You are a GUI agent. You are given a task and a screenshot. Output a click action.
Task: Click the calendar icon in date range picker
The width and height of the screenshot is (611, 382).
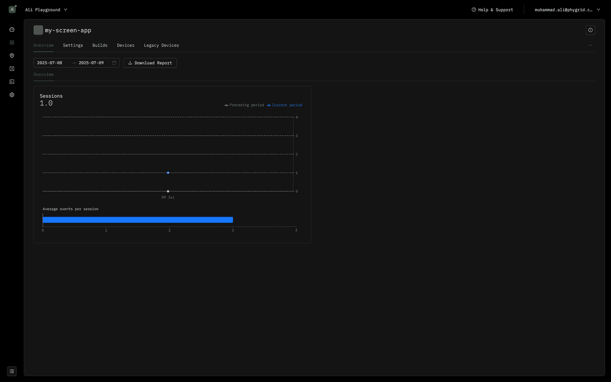114,62
